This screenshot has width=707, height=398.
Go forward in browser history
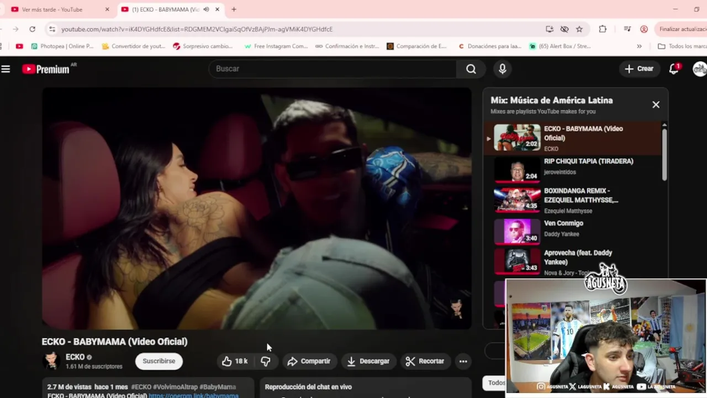[x=15, y=29]
